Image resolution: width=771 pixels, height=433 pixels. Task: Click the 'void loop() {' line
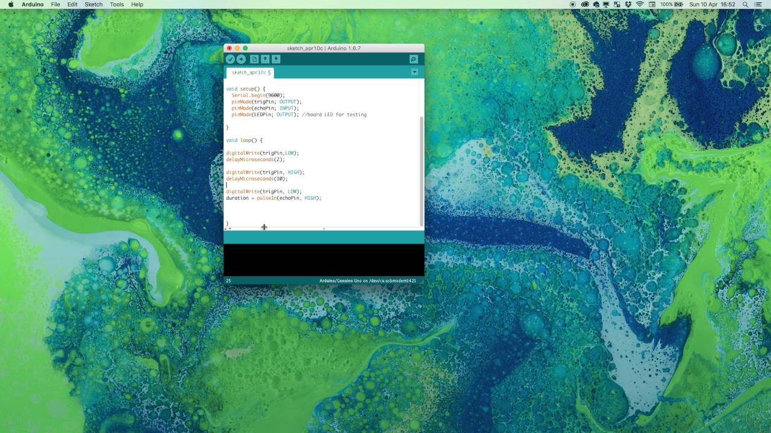[x=244, y=140]
